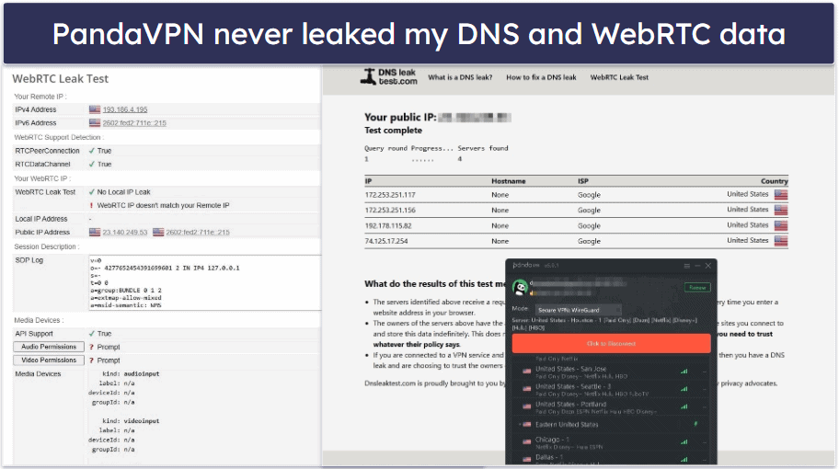839x469 pixels.
Task: Click the Country column header
Action: click(774, 181)
